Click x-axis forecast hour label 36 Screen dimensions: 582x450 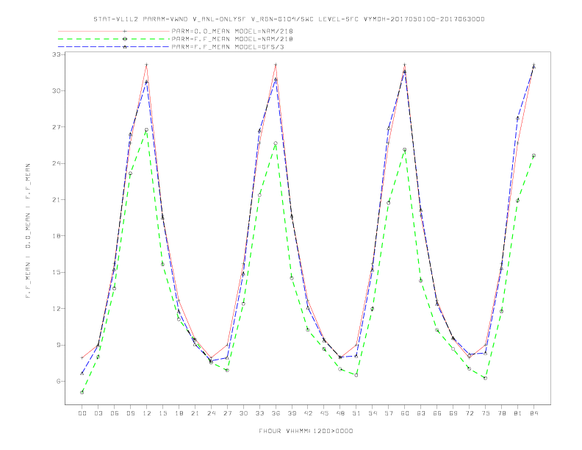(x=276, y=413)
